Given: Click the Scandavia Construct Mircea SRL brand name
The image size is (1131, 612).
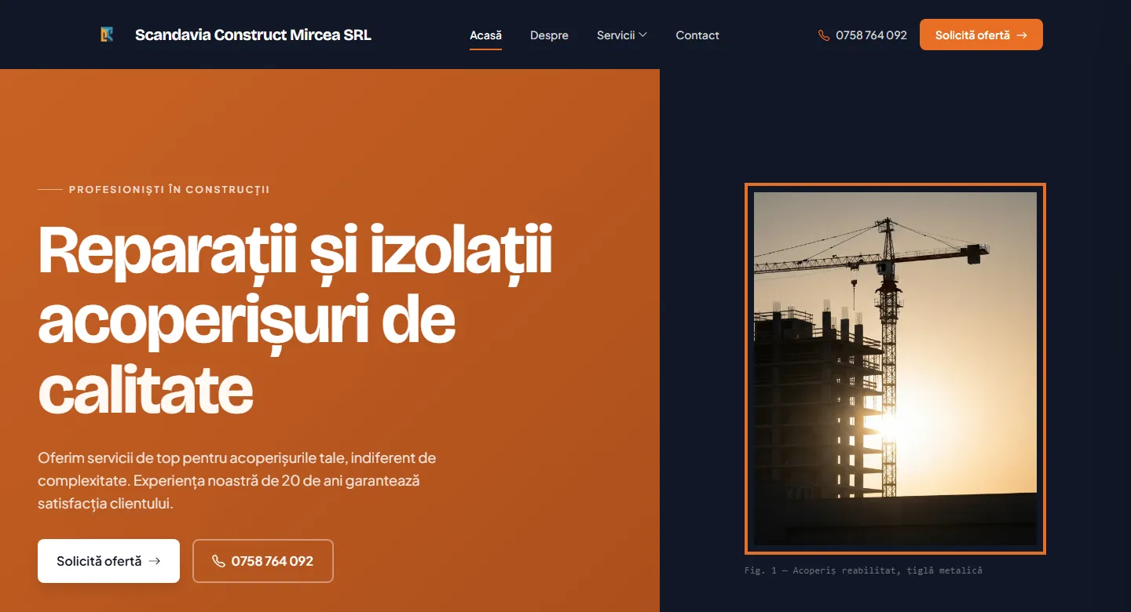Looking at the screenshot, I should 253,35.
